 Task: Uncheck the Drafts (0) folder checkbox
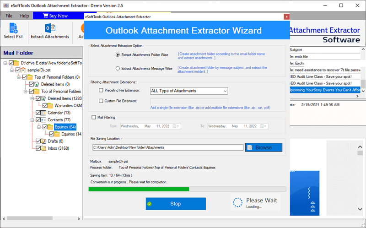tap(38, 141)
